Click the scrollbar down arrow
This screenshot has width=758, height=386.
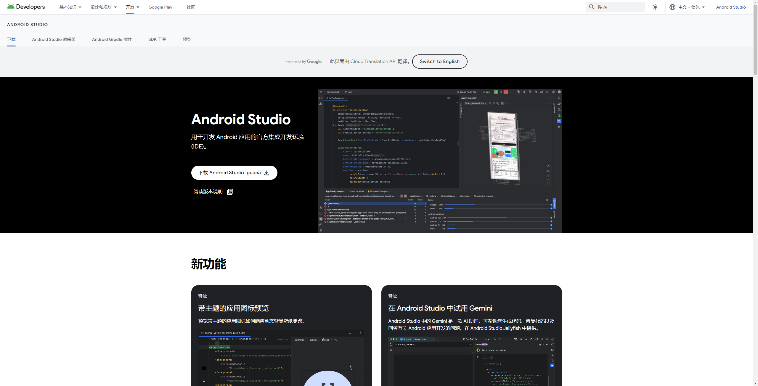tap(755, 384)
